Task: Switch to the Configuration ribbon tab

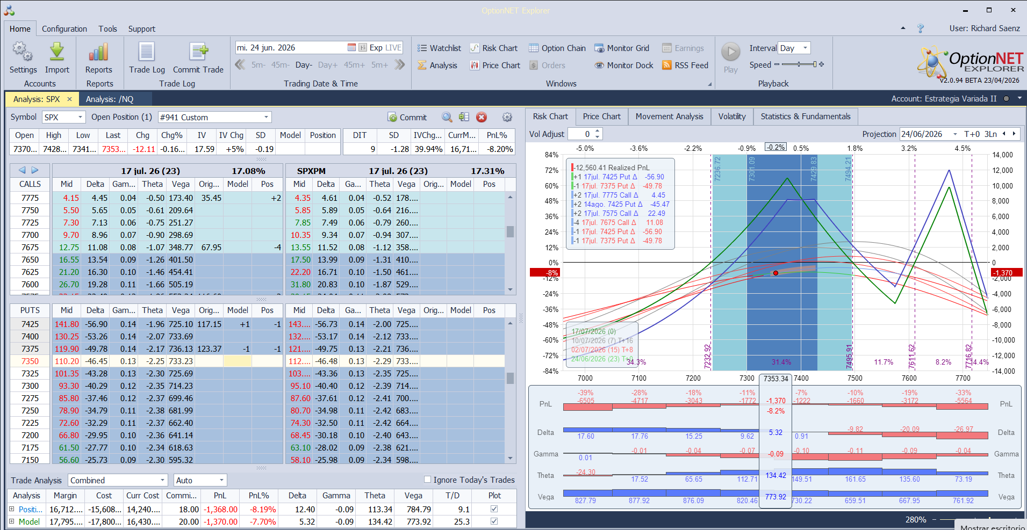Action: (64, 29)
